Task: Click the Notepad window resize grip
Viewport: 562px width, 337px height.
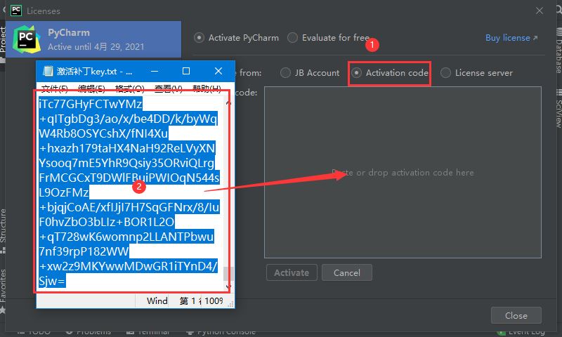Action: 231,304
